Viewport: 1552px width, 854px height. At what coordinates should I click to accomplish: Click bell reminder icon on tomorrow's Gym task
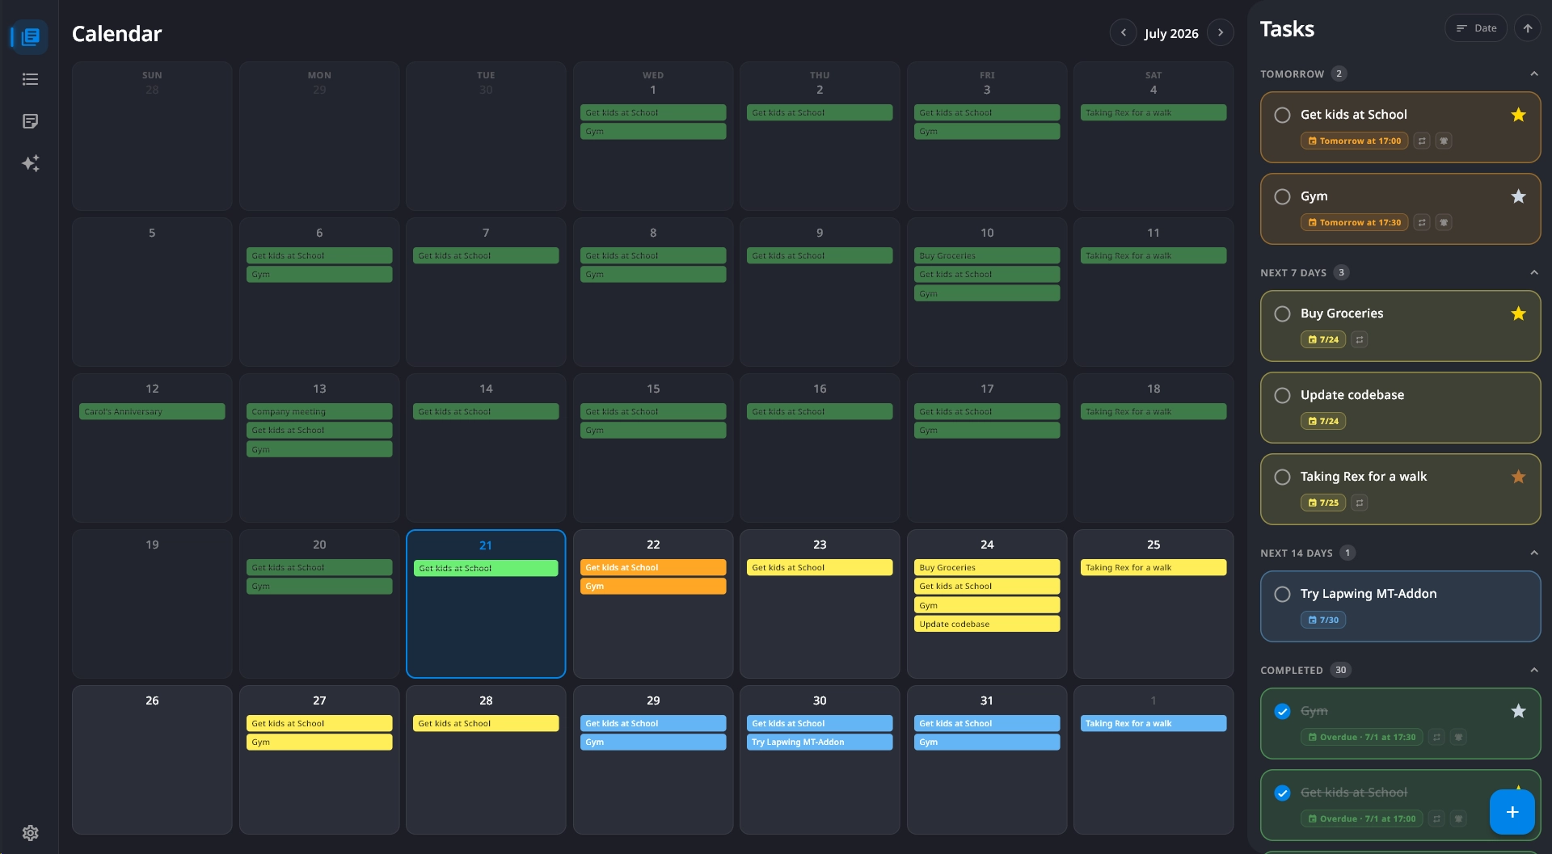click(1444, 222)
